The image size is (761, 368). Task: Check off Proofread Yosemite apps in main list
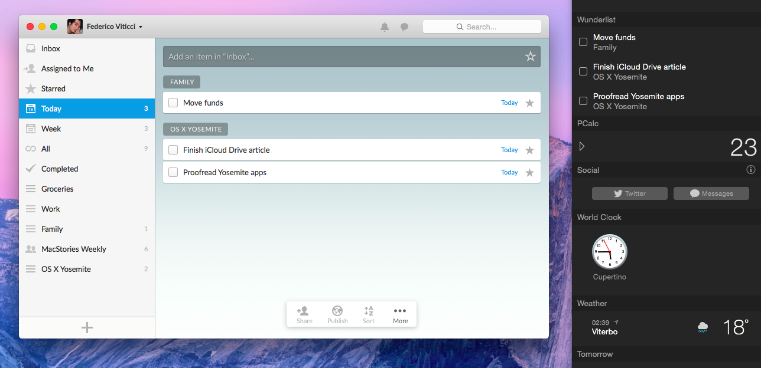(x=173, y=172)
